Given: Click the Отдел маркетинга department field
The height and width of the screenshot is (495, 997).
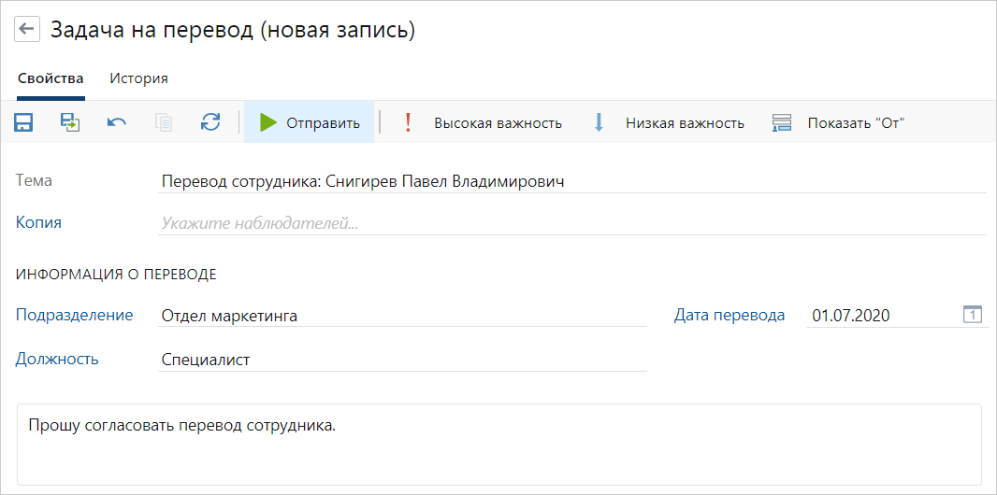Looking at the screenshot, I should click(402, 316).
